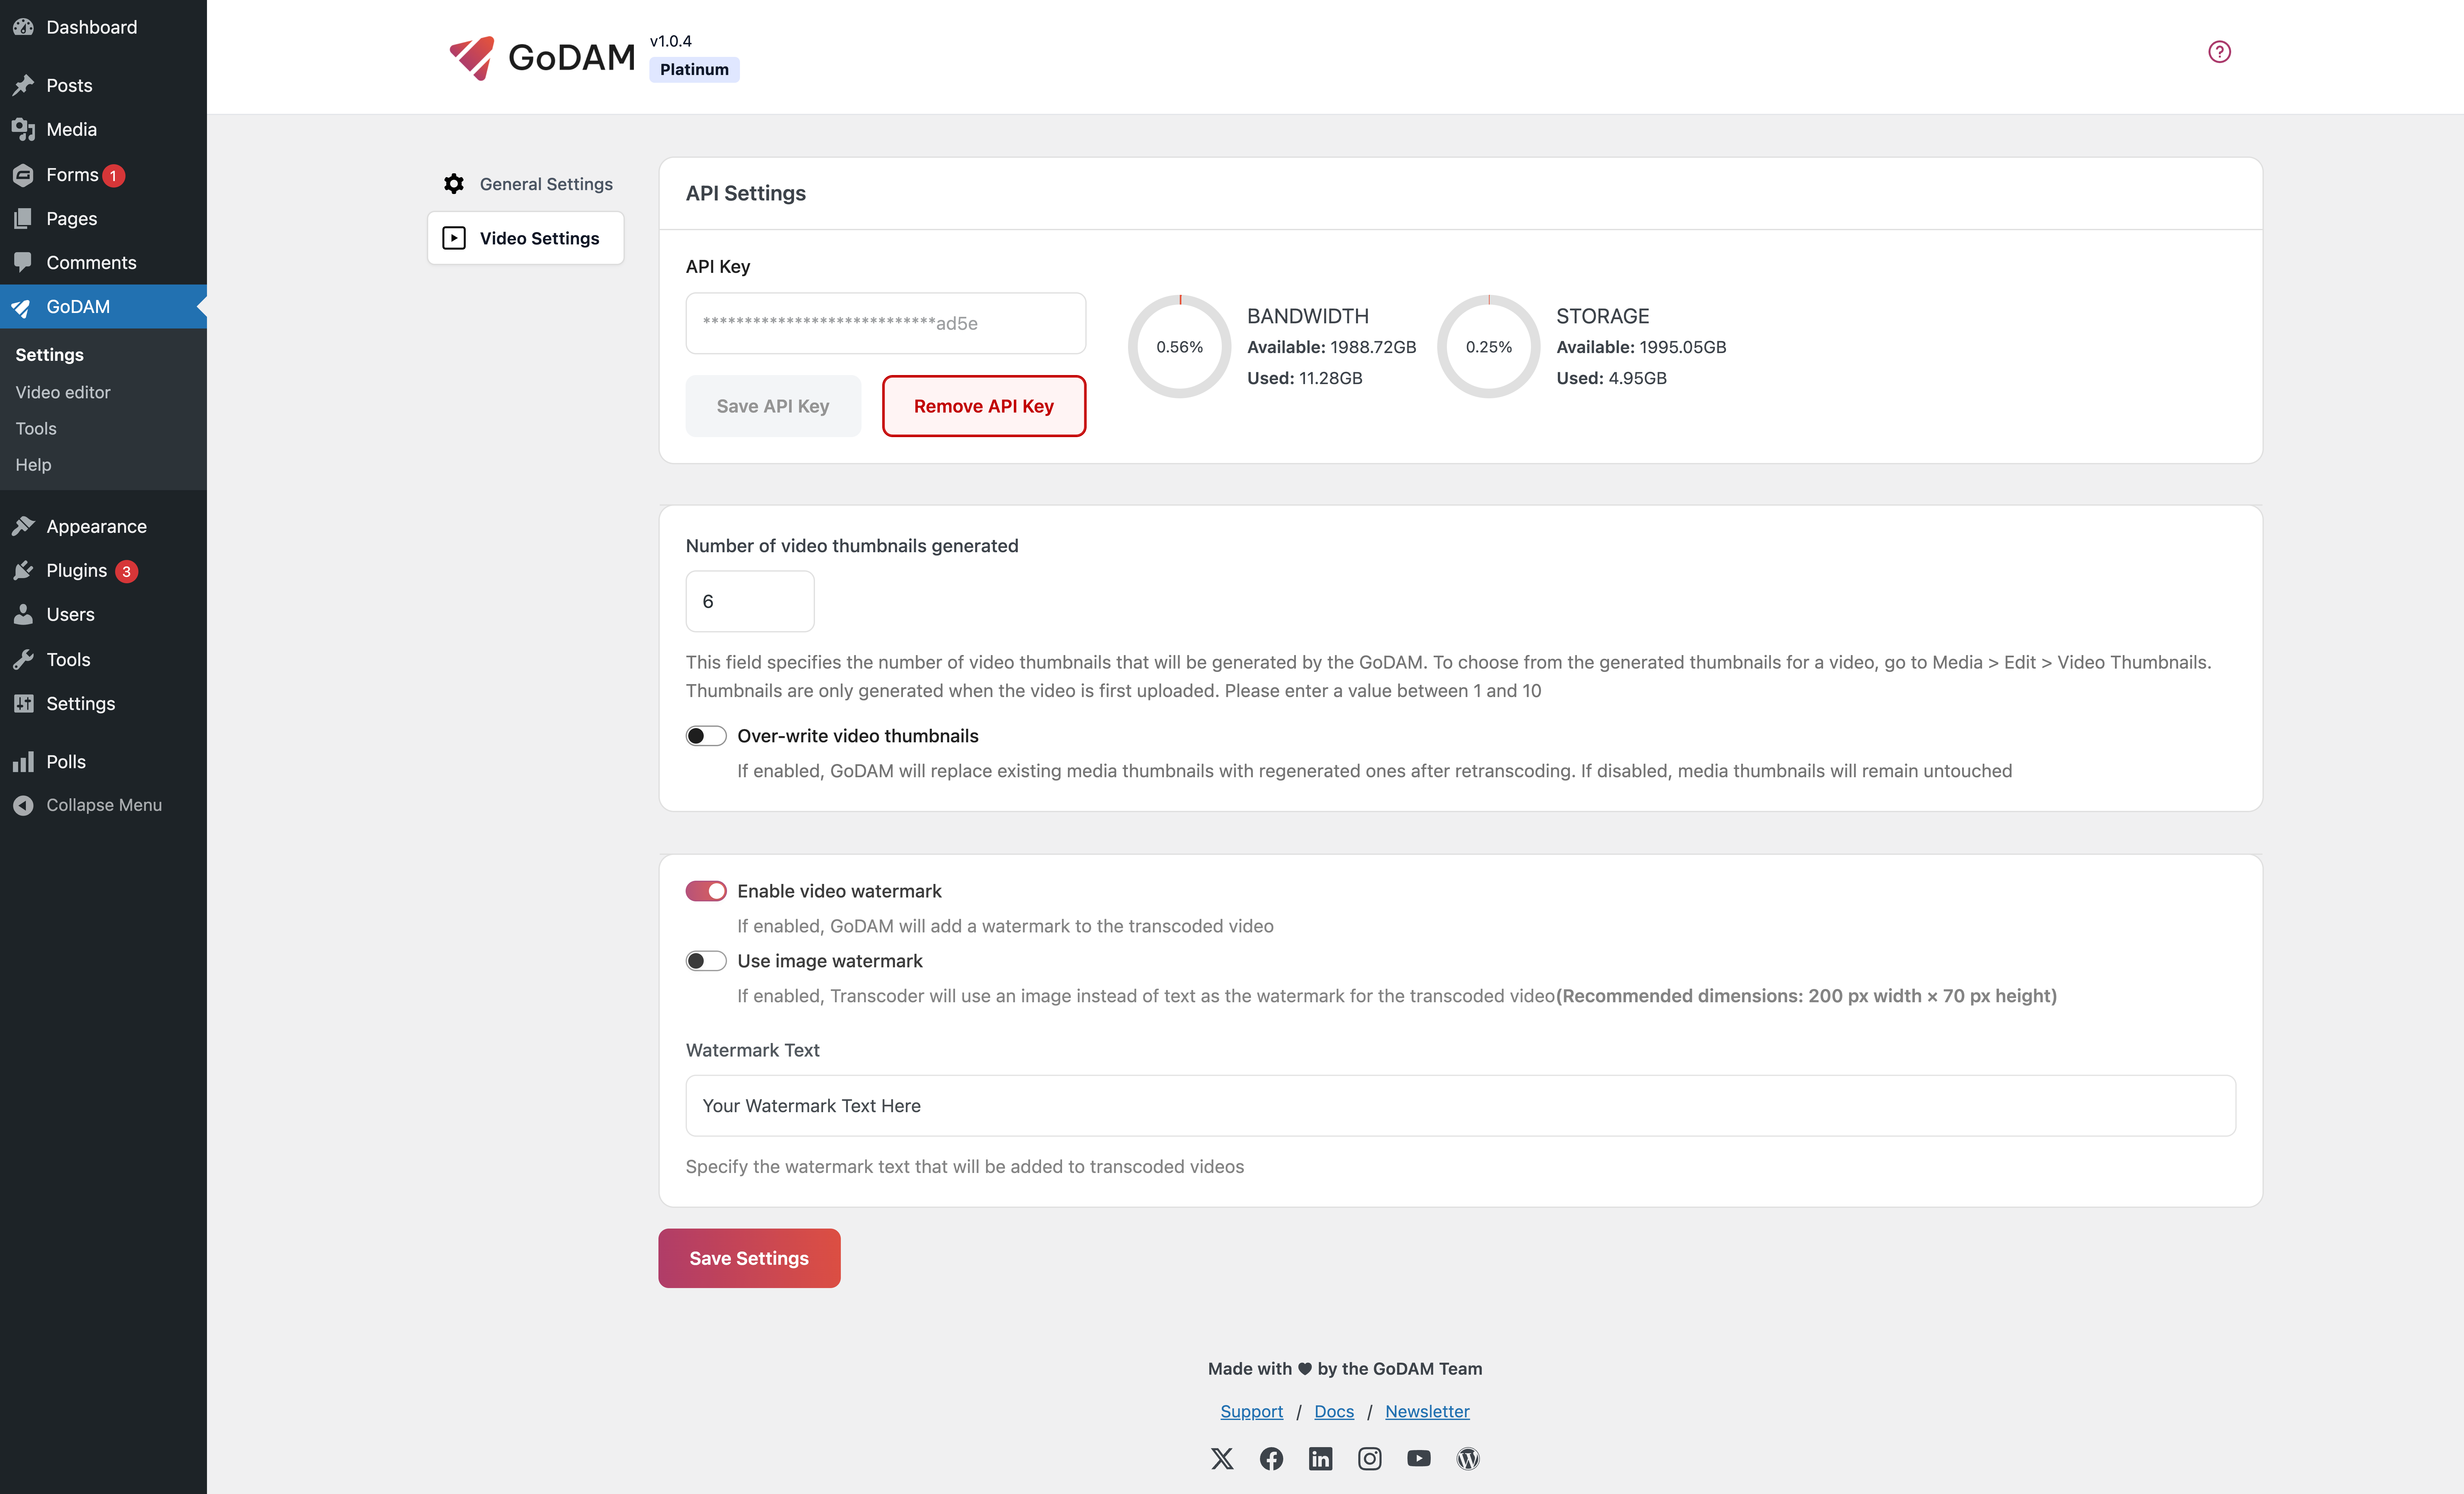
Task: Toggle Use image watermark switch
Action: pyautogui.click(x=706, y=961)
